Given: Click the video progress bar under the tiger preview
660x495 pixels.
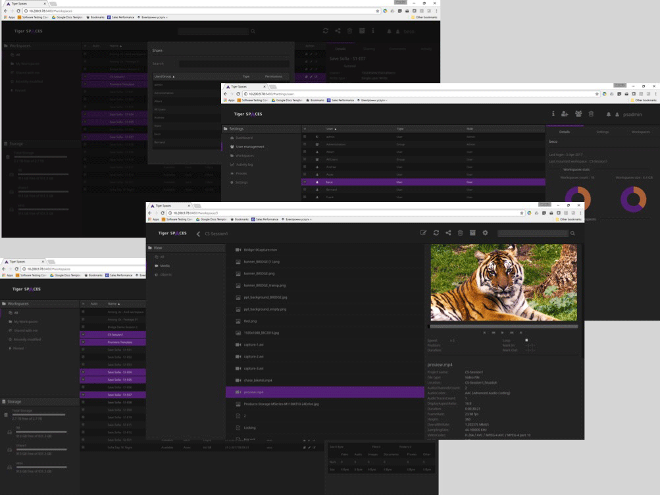Looking at the screenshot, I should click(x=504, y=326).
